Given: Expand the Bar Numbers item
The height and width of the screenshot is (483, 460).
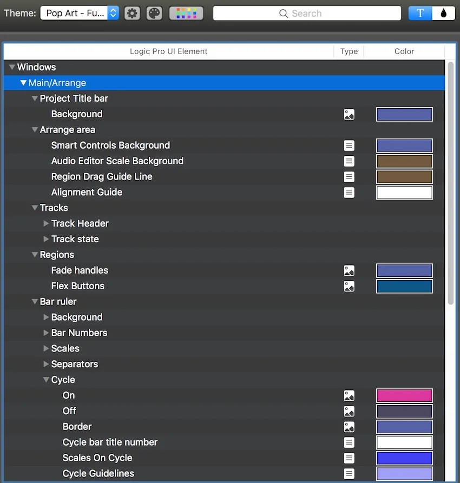Looking at the screenshot, I should [46, 333].
